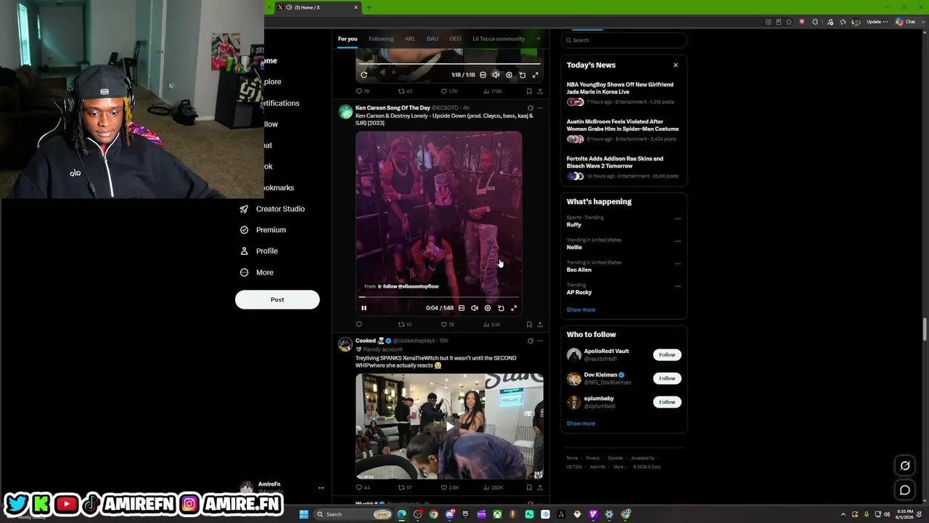The width and height of the screenshot is (929, 523).
Task: Open Premium in the sidebar
Action: pos(263,230)
